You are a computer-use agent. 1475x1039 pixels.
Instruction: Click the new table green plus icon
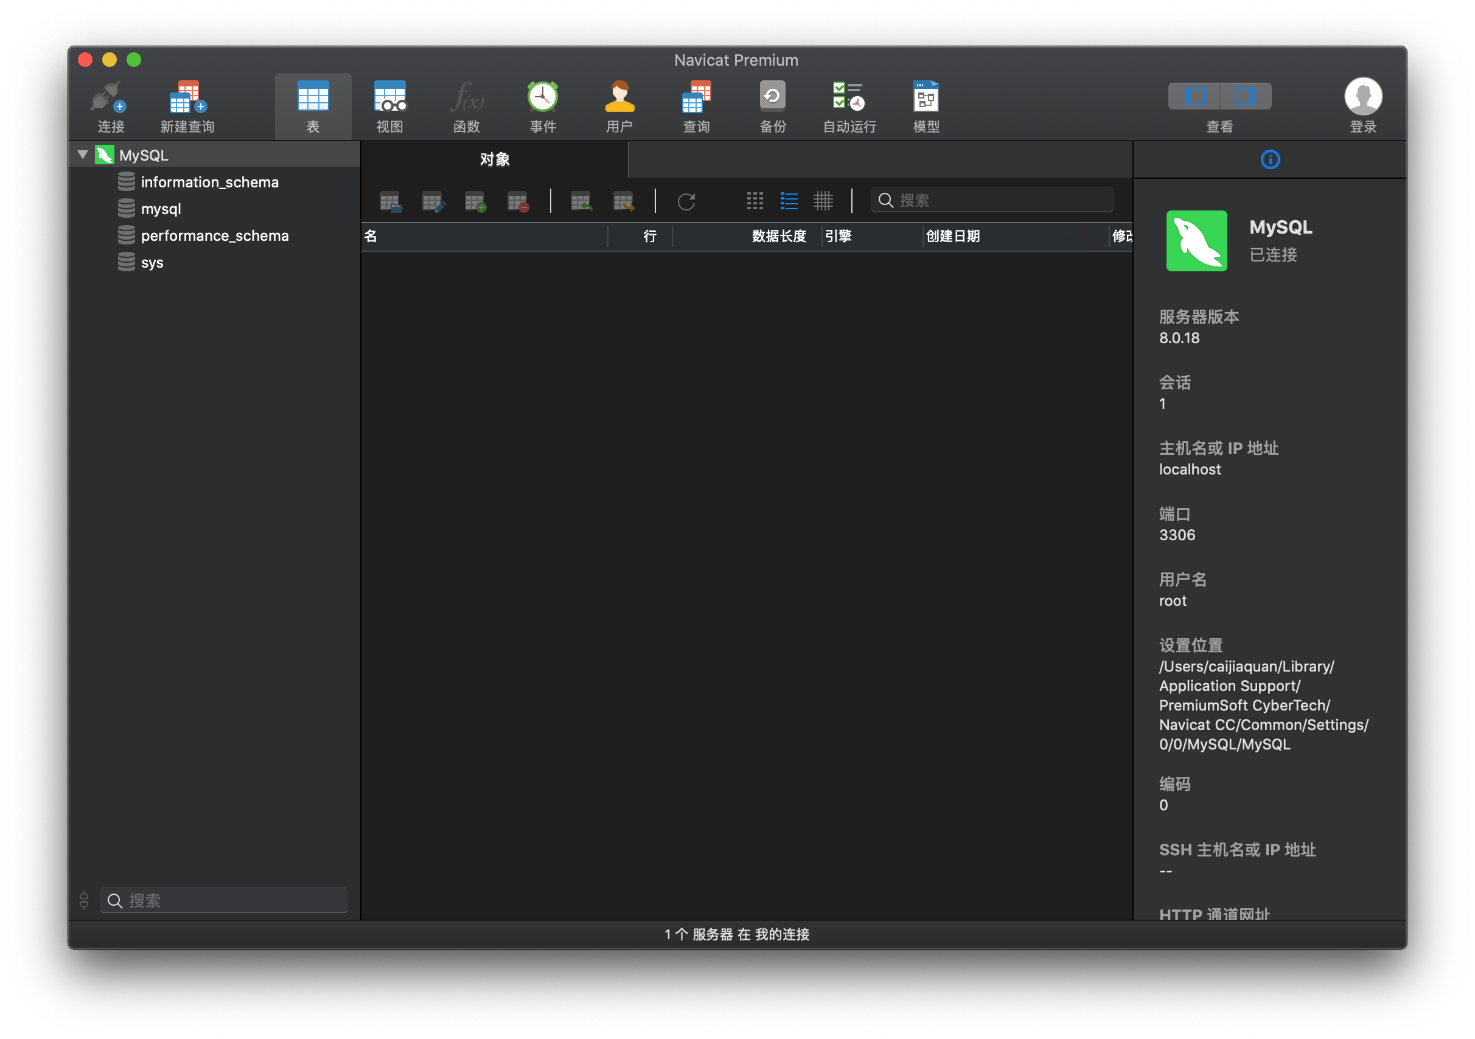pyautogui.click(x=475, y=201)
